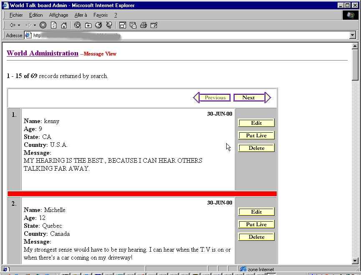Refresh the page using the toolbar icon

[53, 25]
